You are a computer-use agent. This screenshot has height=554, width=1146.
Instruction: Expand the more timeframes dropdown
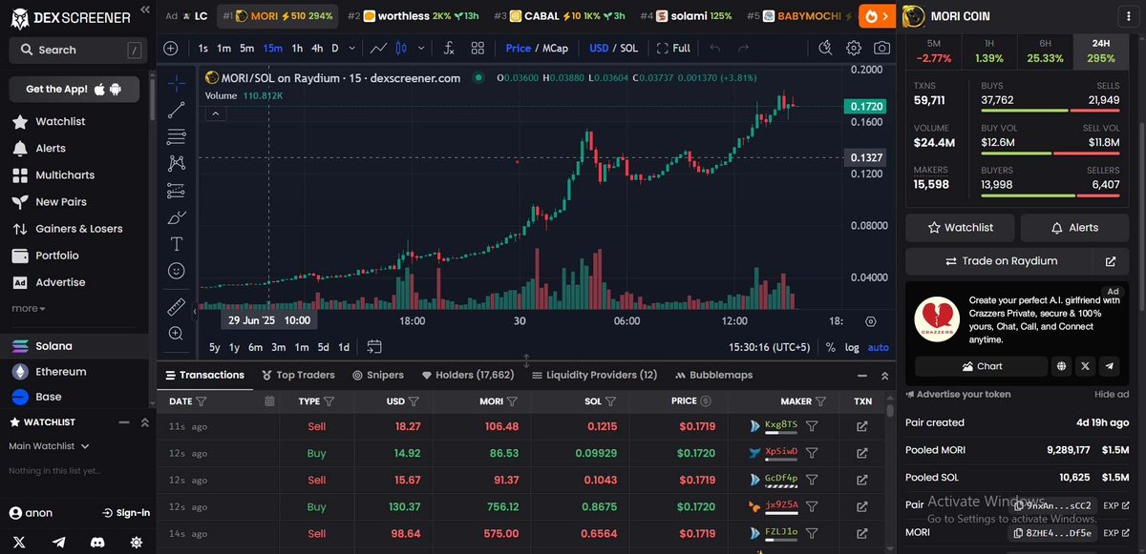click(x=352, y=48)
